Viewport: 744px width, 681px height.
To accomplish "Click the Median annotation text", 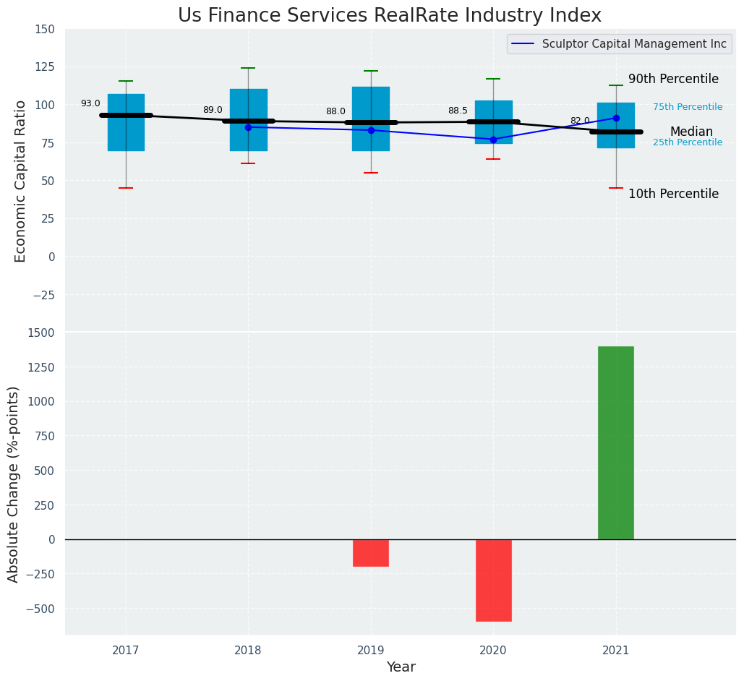I will pyautogui.click(x=690, y=132).
